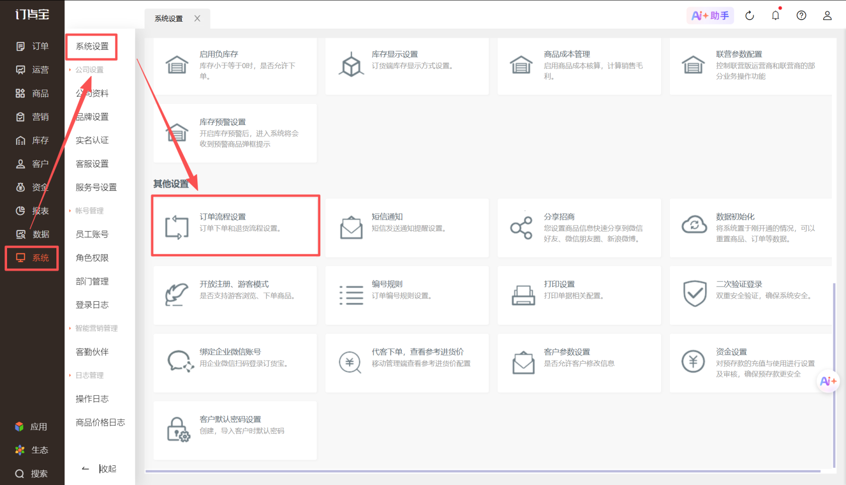Image resolution: width=846 pixels, height=485 pixels.
Task: Open the 绑定企业微信账号 chat icon
Action: tap(180, 362)
